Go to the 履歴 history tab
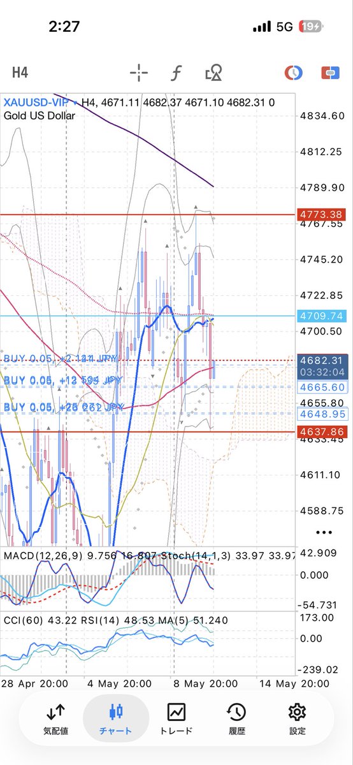 (x=236, y=719)
